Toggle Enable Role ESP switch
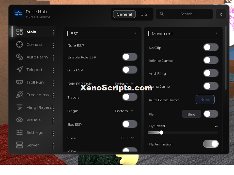The image size is (234, 175). 130,57
